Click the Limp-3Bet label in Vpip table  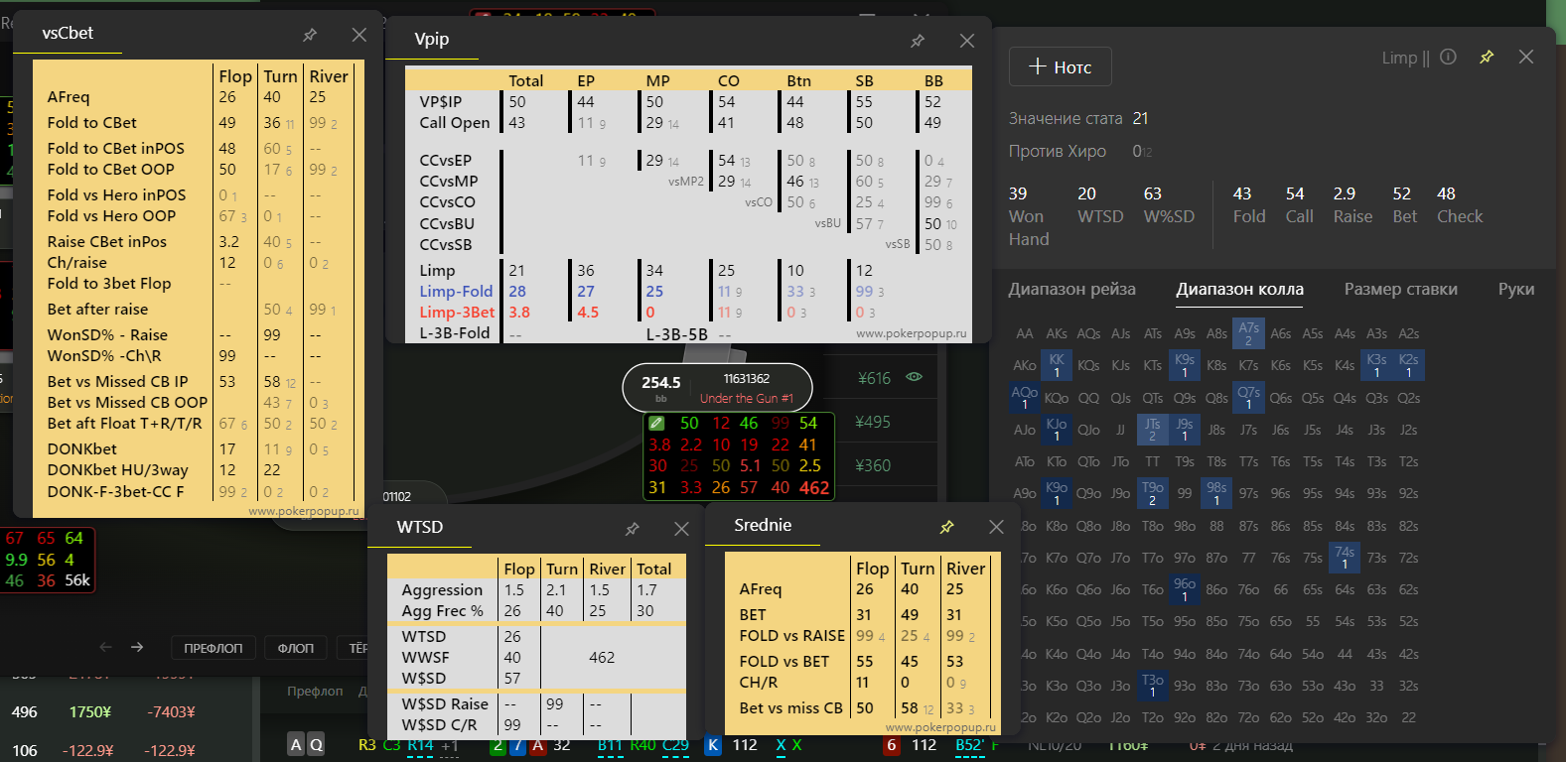click(457, 312)
